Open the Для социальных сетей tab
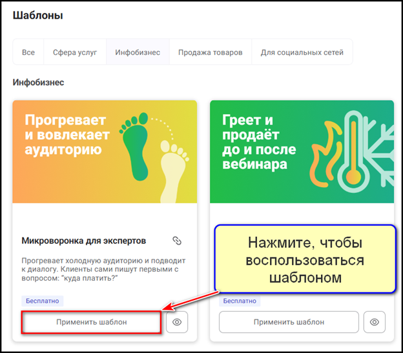 [302, 52]
